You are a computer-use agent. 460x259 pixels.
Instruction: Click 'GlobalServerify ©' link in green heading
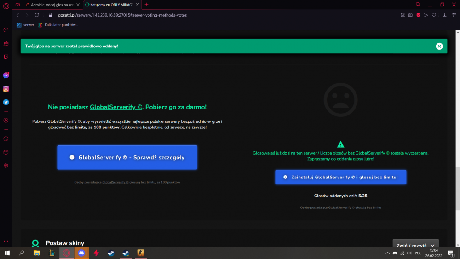click(116, 107)
